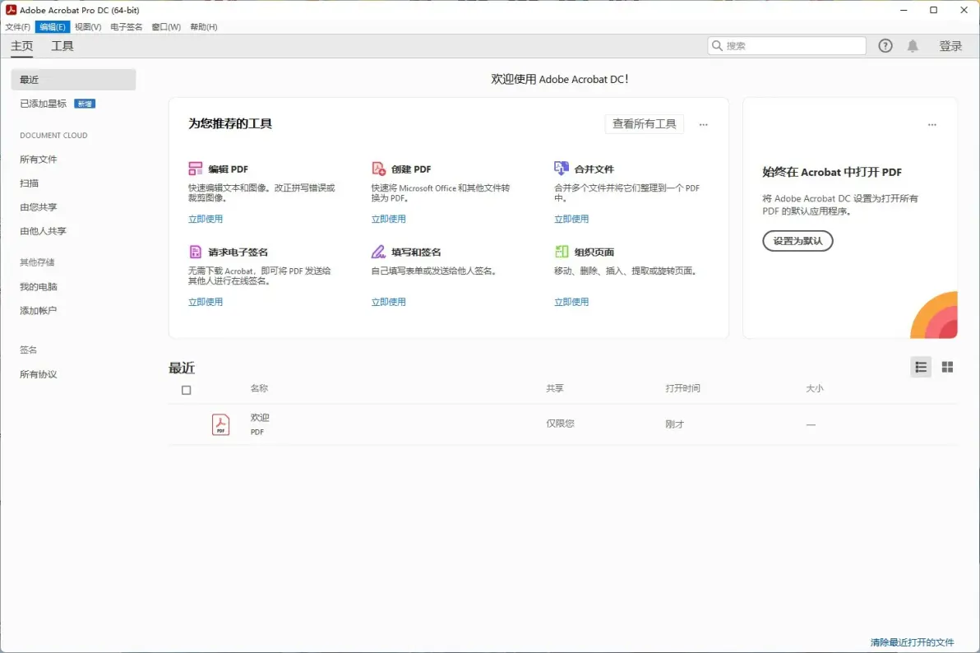Open the 文件(F) menu
Screen dimensions: 980x653
coord(17,27)
